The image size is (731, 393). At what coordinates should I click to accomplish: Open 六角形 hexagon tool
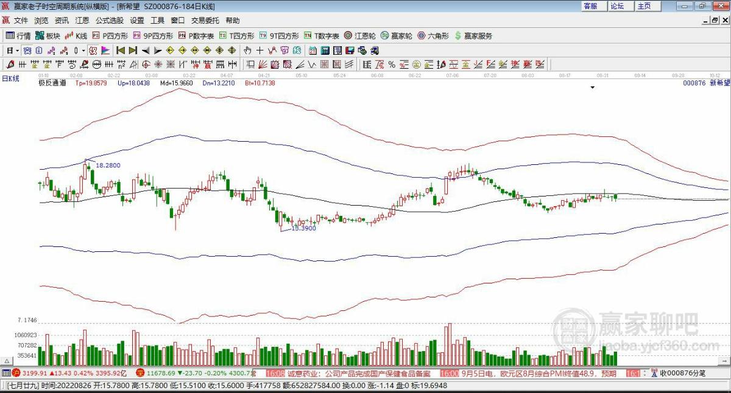[433, 36]
